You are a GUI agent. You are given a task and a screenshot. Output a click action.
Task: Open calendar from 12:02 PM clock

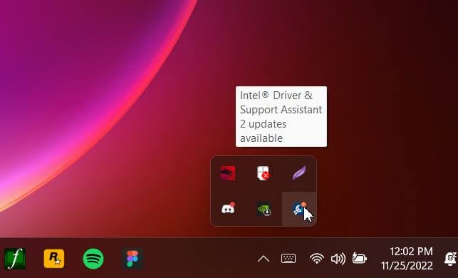(x=411, y=251)
